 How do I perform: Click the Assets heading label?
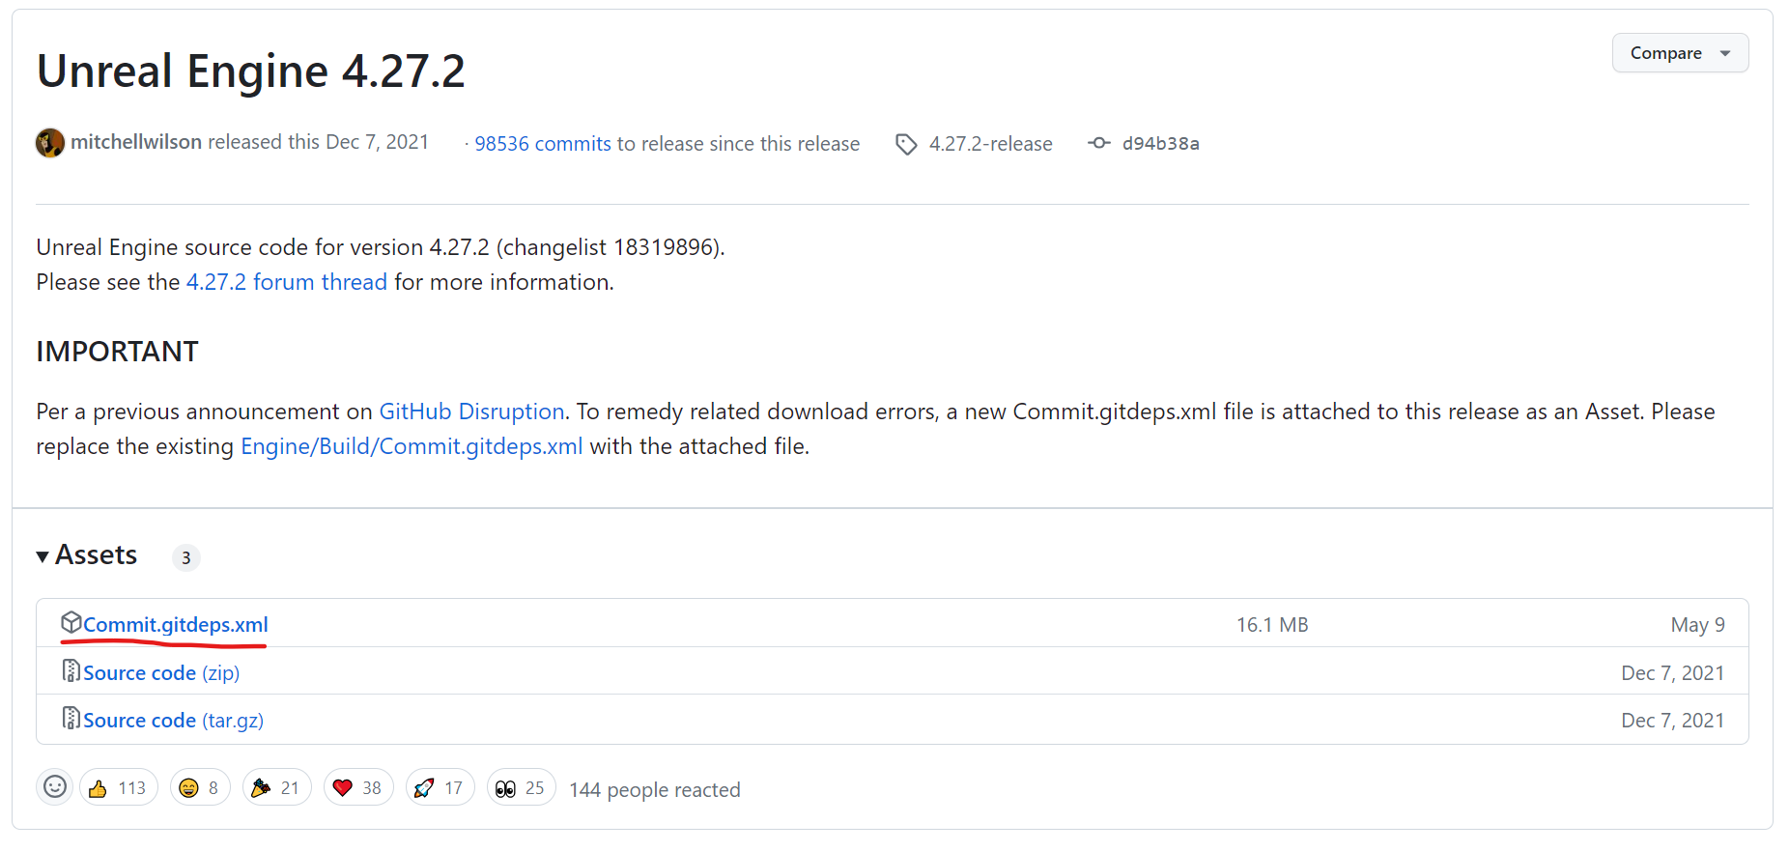click(97, 555)
